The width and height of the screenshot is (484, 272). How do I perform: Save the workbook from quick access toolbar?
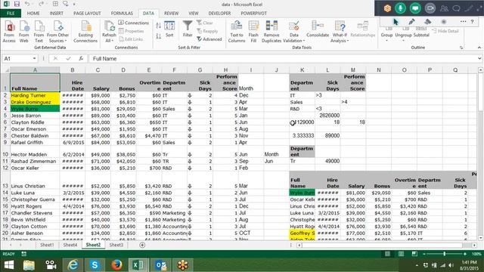(17, 4)
